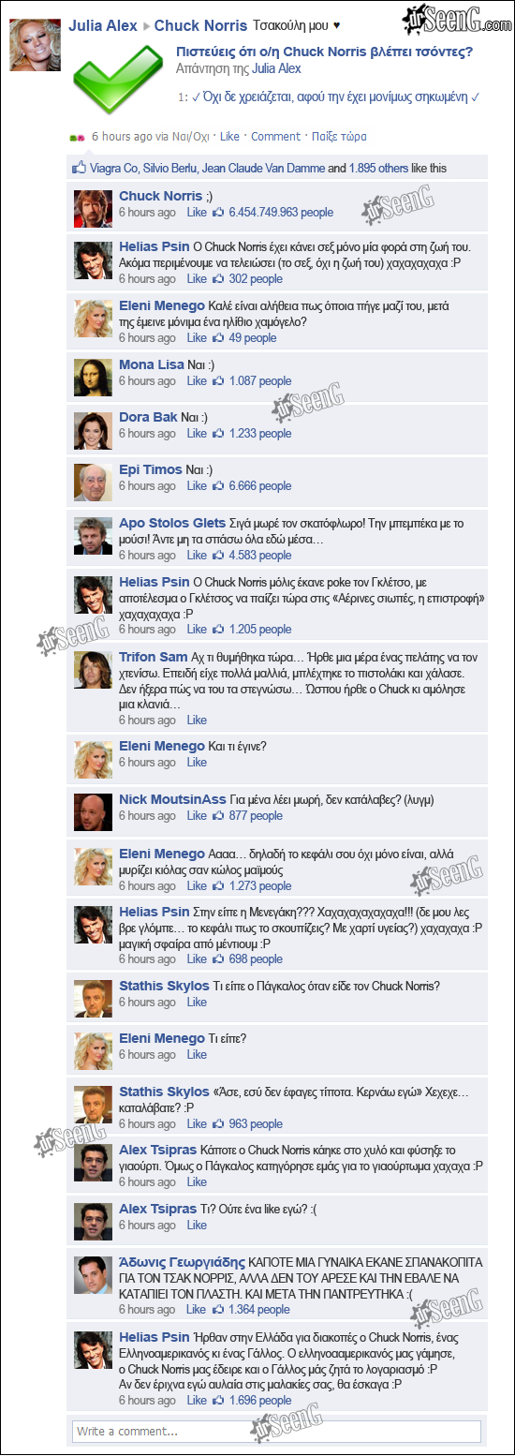Like Alex Tsipras' 'Ούτε ένα like' comment

[197, 1226]
